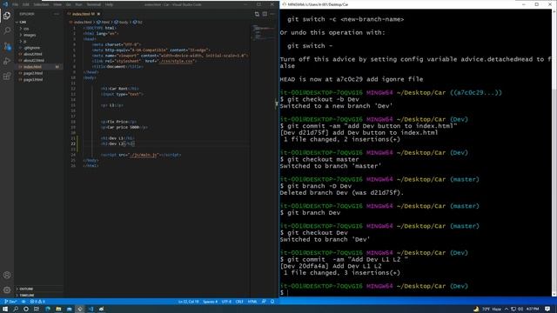Click the system clock in taskbar
This screenshot has height=313, width=557.
click(532, 310)
